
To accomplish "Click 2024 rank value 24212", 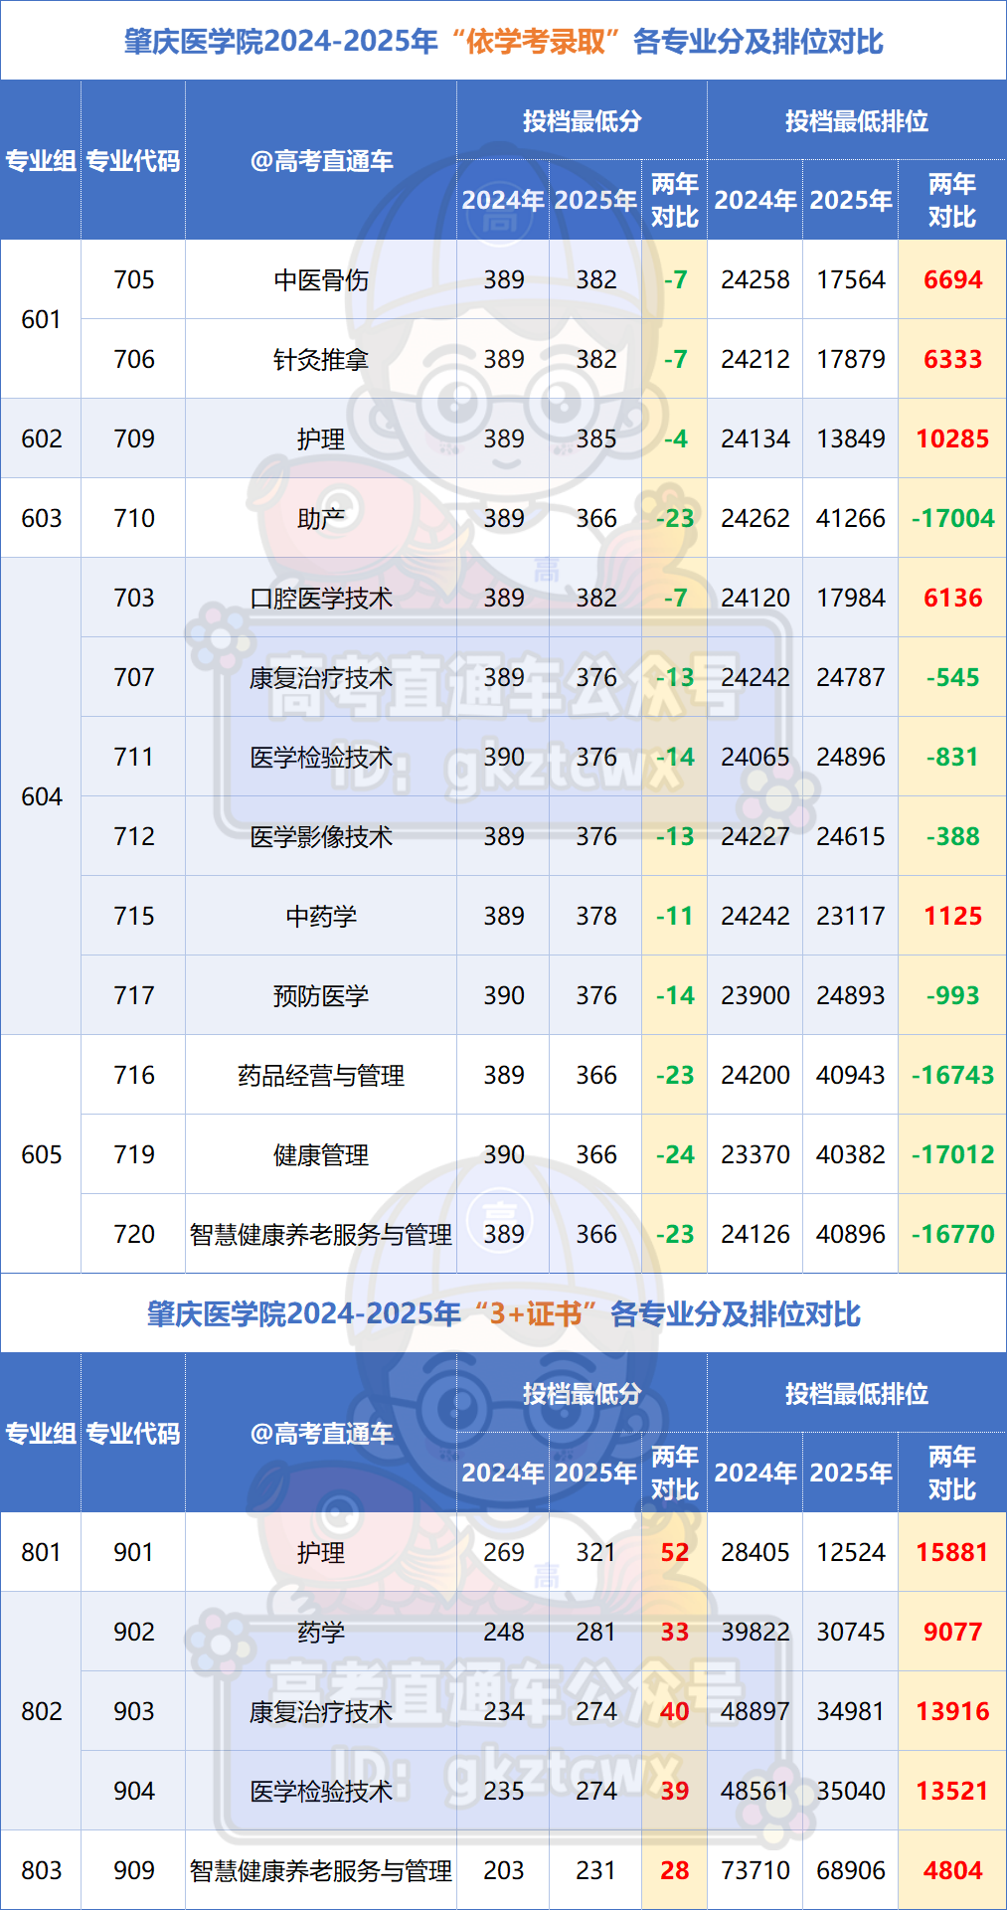I will (x=755, y=359).
